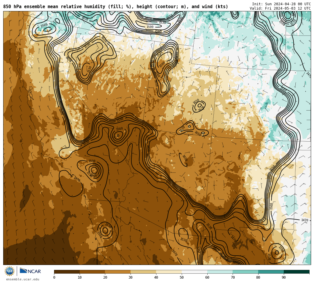Click the NCAR logo
This screenshot has width=314, height=283.
coord(30,271)
